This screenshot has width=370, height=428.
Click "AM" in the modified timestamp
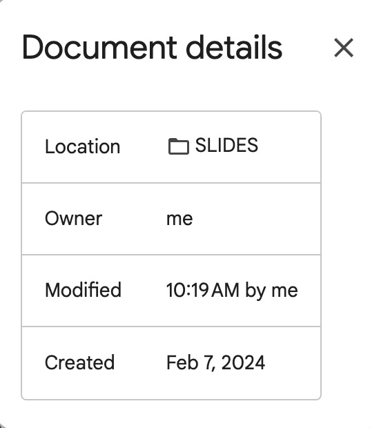pos(226,290)
